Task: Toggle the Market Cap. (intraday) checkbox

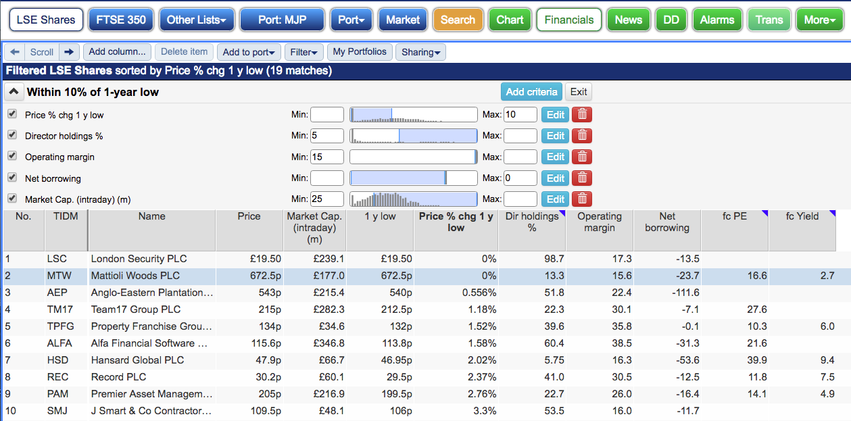Action: 11,199
